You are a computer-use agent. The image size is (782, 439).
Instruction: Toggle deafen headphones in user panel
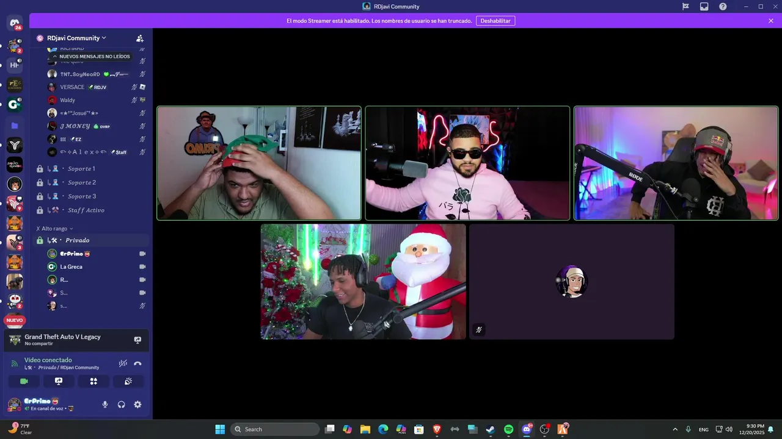tap(121, 404)
